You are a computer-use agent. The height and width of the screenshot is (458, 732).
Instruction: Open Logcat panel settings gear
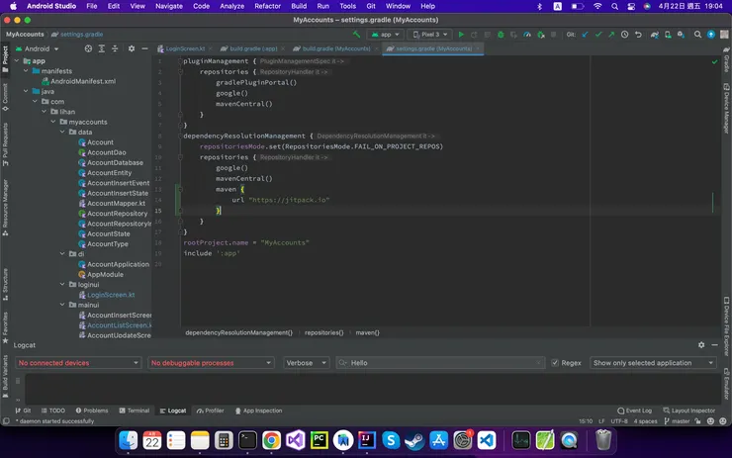[702, 344]
